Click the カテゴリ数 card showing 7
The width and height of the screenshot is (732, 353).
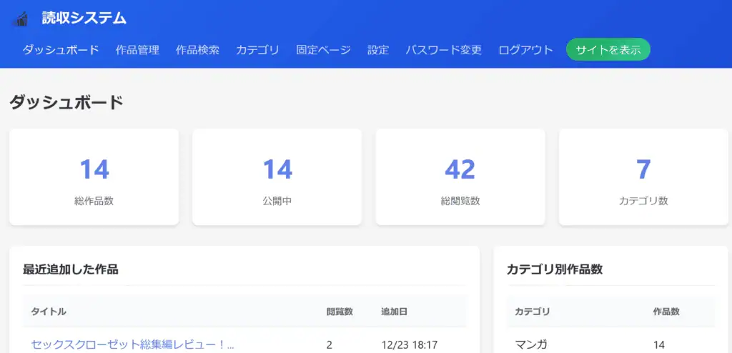tap(644, 177)
